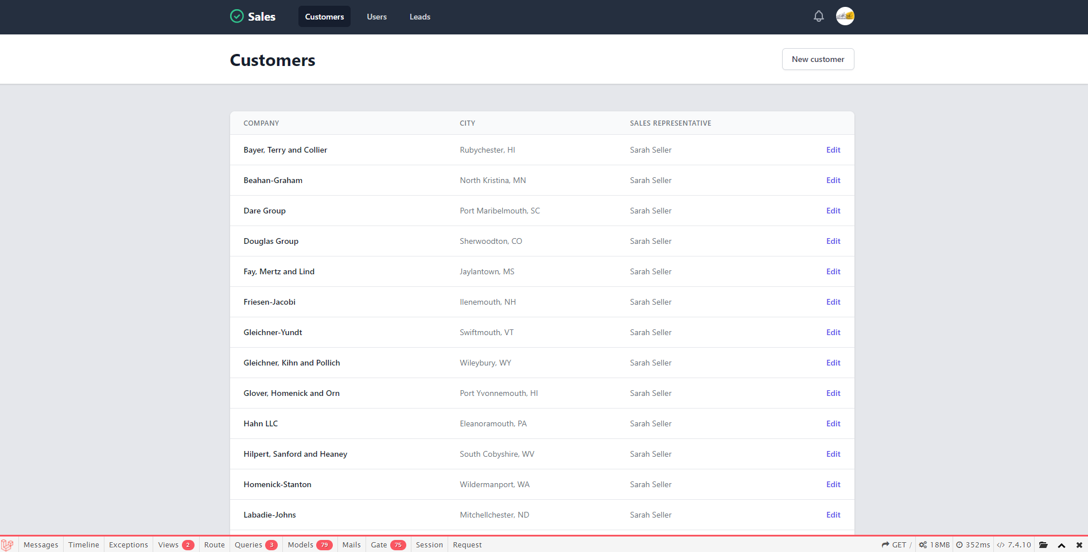Select the Douglas Group company name
Image resolution: width=1088 pixels, height=552 pixels.
point(271,241)
